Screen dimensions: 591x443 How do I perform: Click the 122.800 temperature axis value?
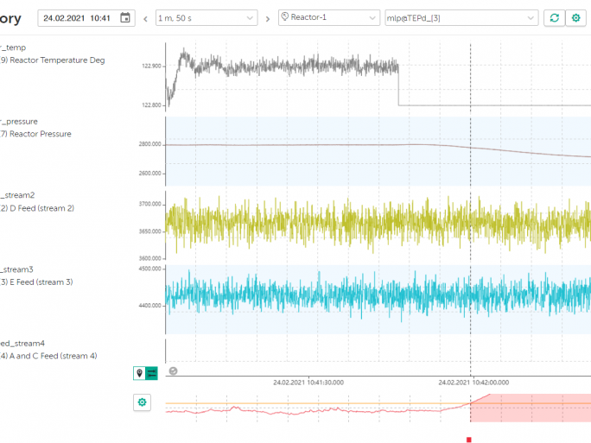pos(151,105)
